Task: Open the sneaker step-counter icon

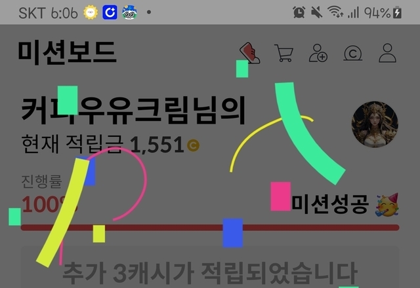Action: pyautogui.click(x=249, y=53)
